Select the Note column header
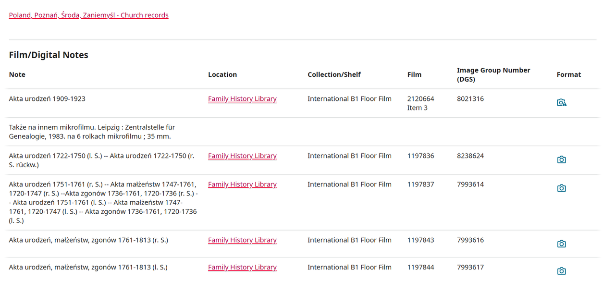This screenshot has width=615, height=281. point(17,74)
